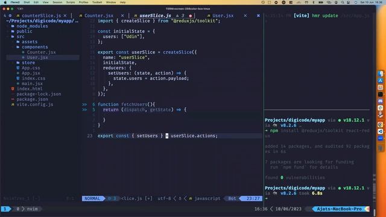This screenshot has width=386, height=217.
Task: Open the Profiles menu
Action: pyautogui.click(x=83, y=2)
